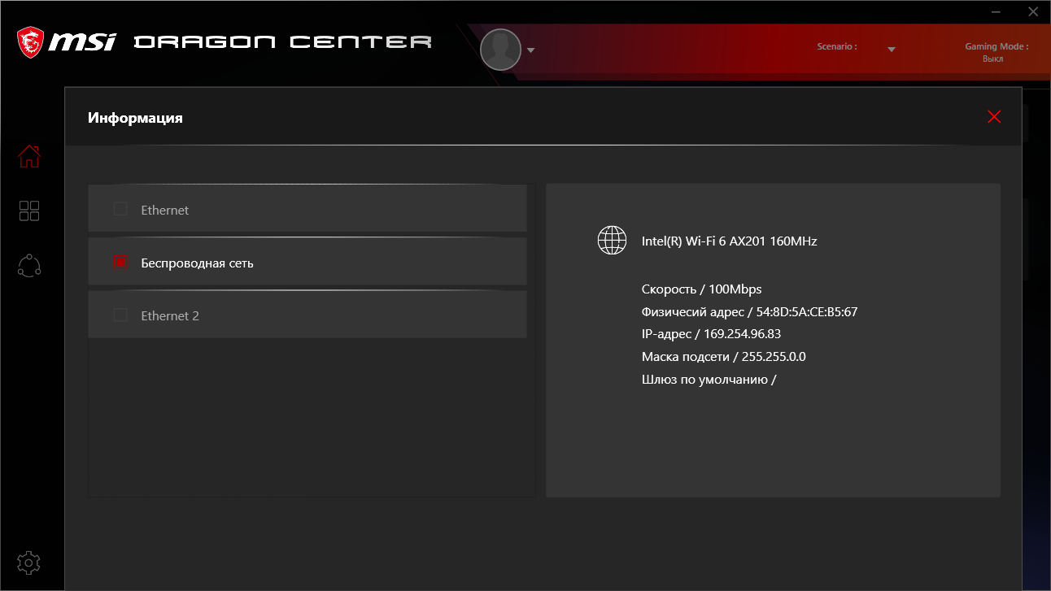Click the IP-адрес 169.254.96.83 line
The height and width of the screenshot is (591, 1051).
click(712, 334)
